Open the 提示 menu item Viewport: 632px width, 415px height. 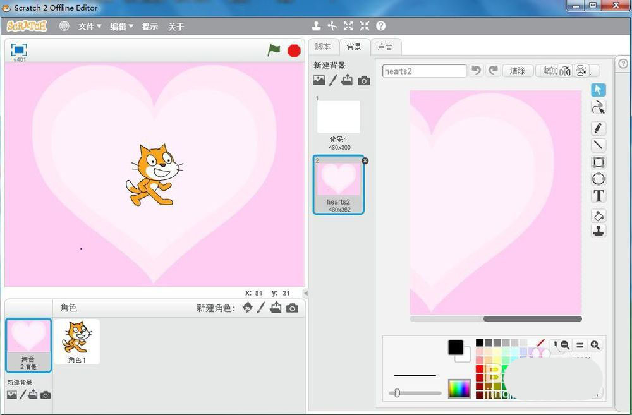pos(150,27)
